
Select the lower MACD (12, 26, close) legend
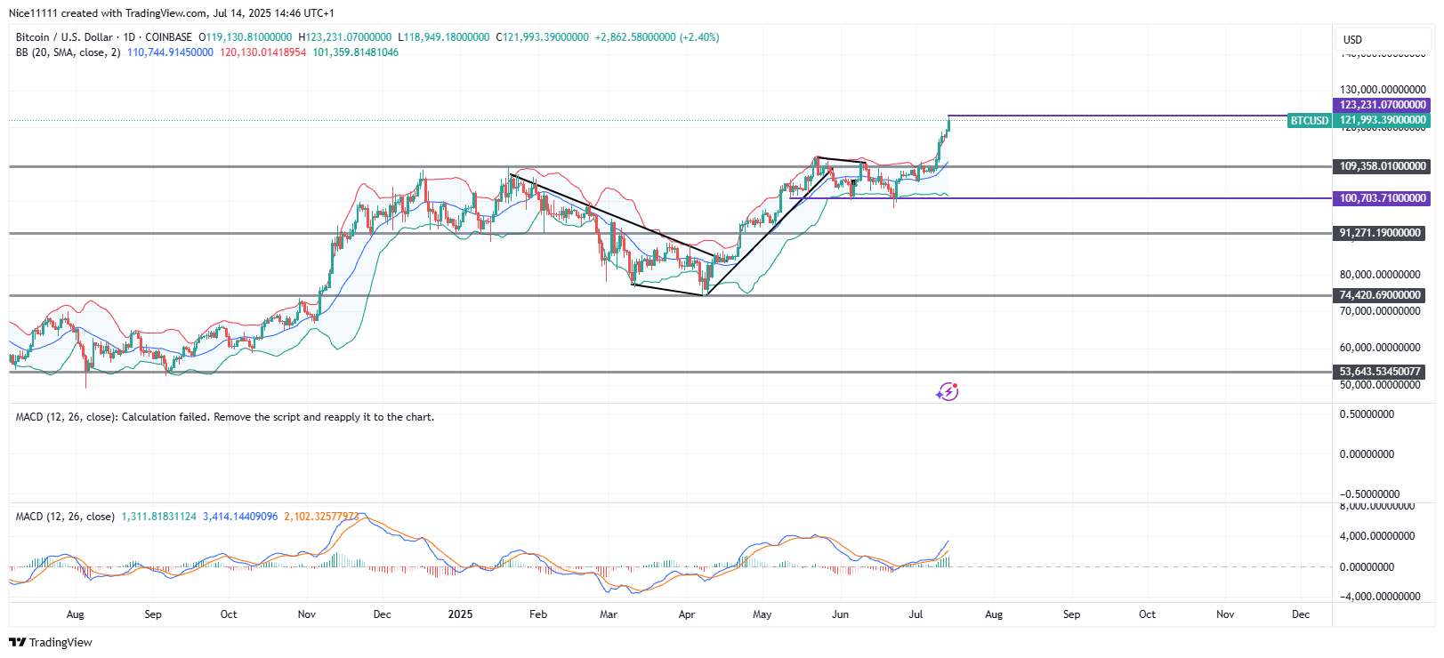click(x=65, y=517)
